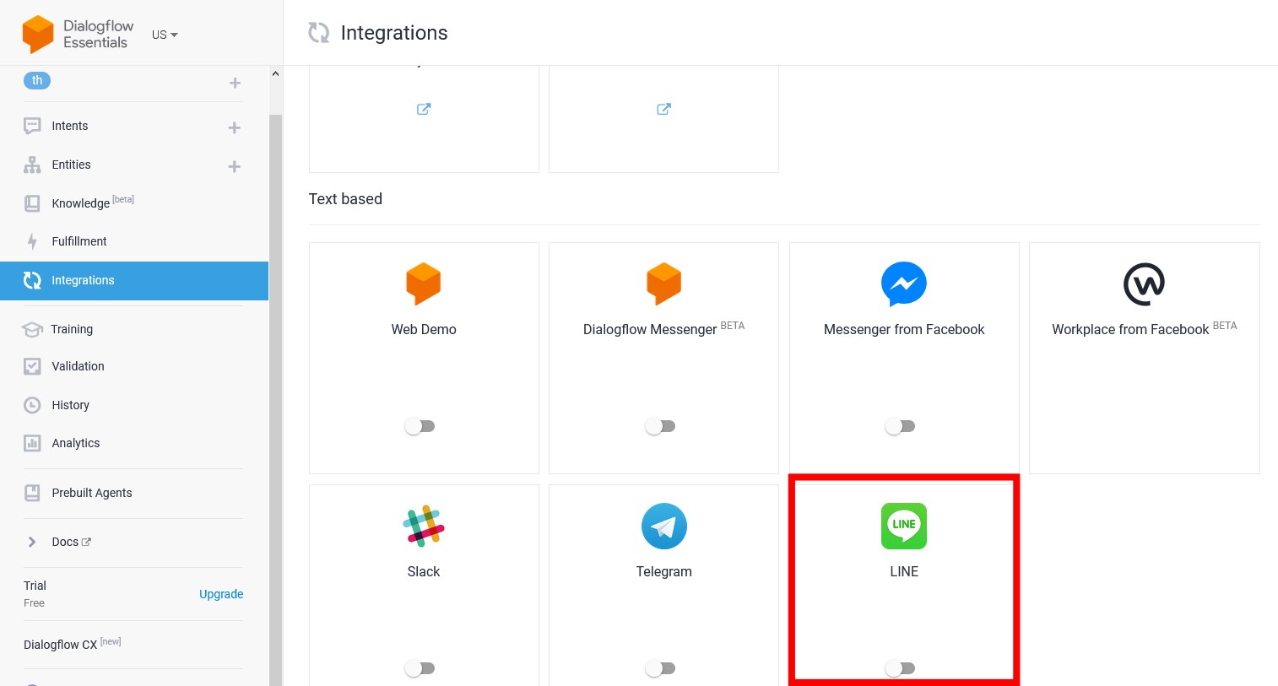Screen dimensions: 1278x686
Task: Click the Telegram label
Action: (x=664, y=571)
